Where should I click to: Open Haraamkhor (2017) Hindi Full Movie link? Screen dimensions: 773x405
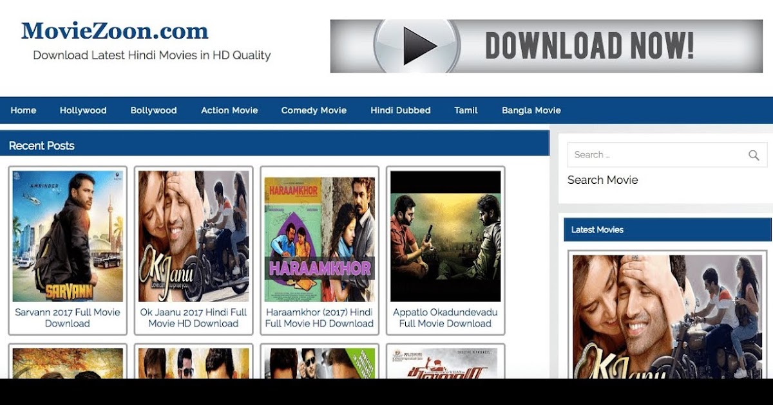pos(320,318)
